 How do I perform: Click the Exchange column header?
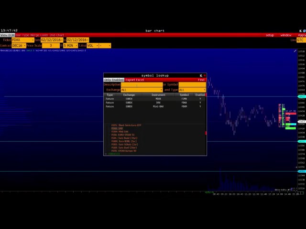pos(129,95)
